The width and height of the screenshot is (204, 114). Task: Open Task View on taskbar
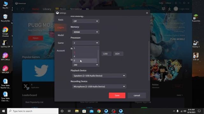(x=69, y=111)
